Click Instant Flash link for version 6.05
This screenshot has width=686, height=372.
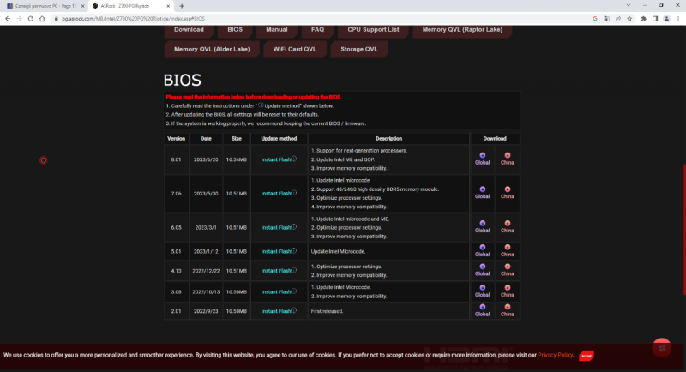click(x=276, y=227)
